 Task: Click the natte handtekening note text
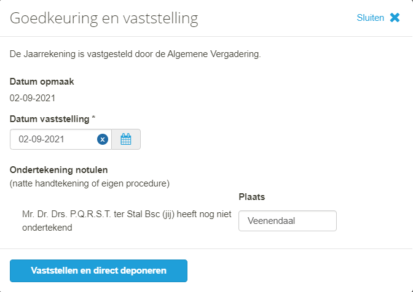[x=90, y=183]
